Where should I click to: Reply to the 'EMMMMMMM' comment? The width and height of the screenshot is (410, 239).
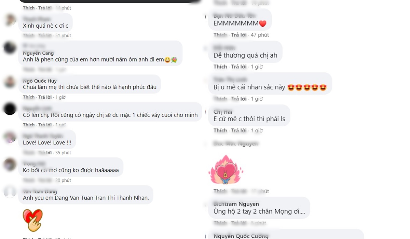238,35
